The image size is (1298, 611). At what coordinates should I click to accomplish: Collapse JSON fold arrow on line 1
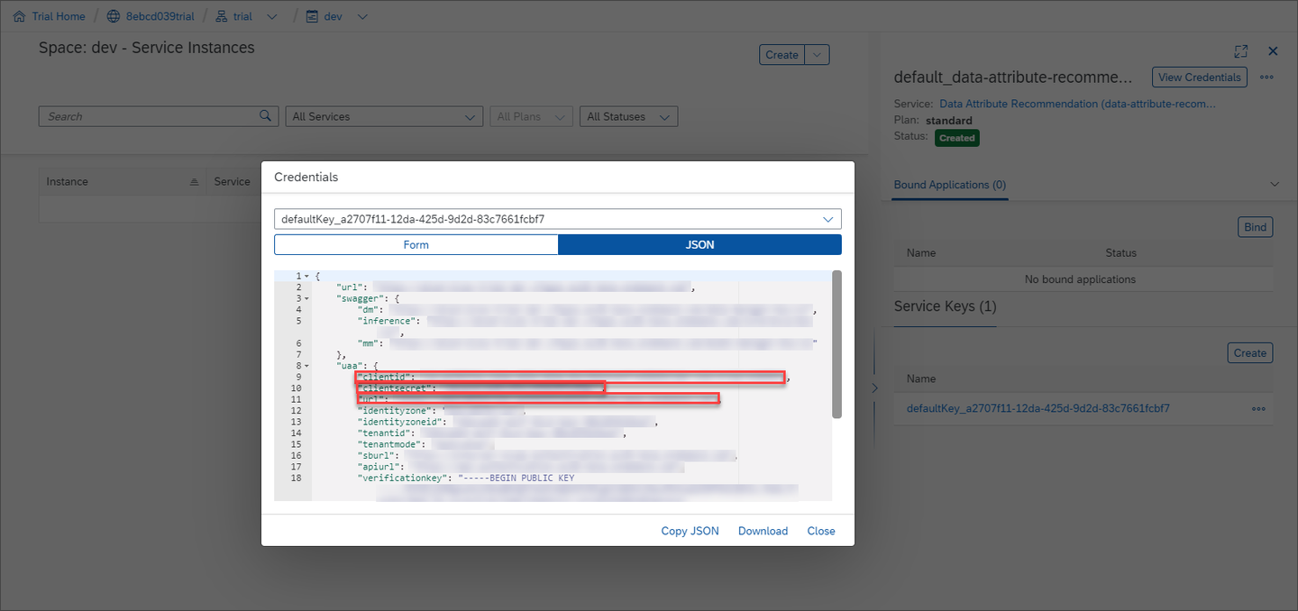306,276
